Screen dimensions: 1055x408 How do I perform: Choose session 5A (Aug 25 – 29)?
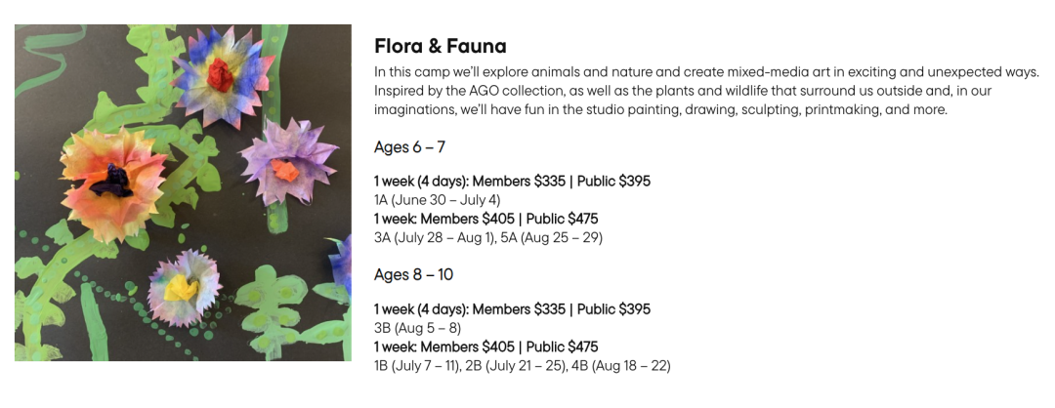tap(552, 238)
